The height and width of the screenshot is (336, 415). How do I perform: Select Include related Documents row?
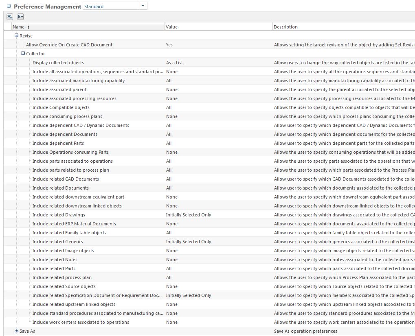pos(61,188)
